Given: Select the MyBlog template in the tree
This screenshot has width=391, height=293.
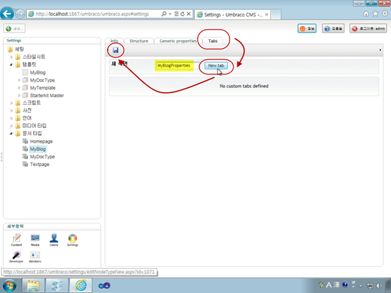Looking at the screenshot, I should [38, 73].
